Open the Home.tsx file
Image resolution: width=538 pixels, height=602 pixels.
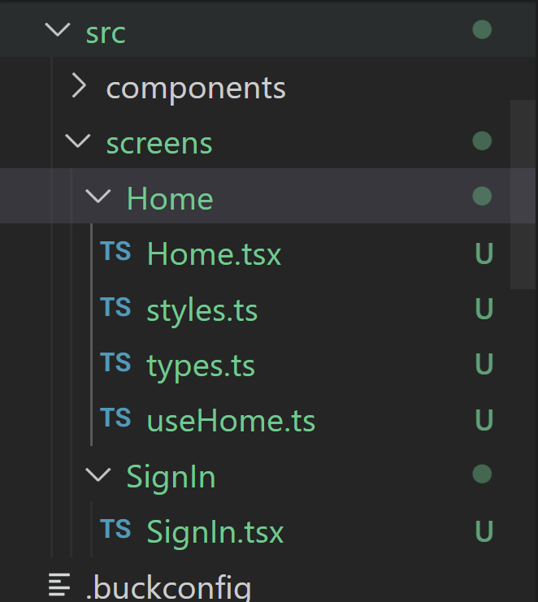click(x=214, y=253)
